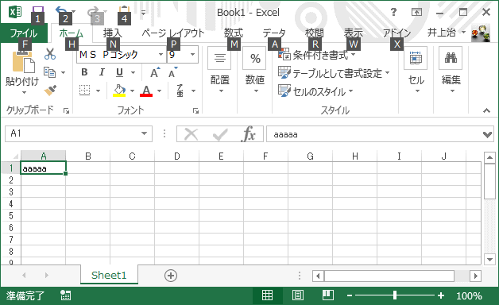Screen dimensions: 499x305
Task: Decrease font size with small A
Action: [x=172, y=72]
